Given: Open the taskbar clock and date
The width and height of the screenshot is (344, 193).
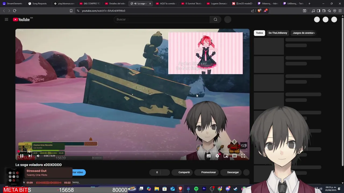Looking at the screenshot, I should point(331,189).
